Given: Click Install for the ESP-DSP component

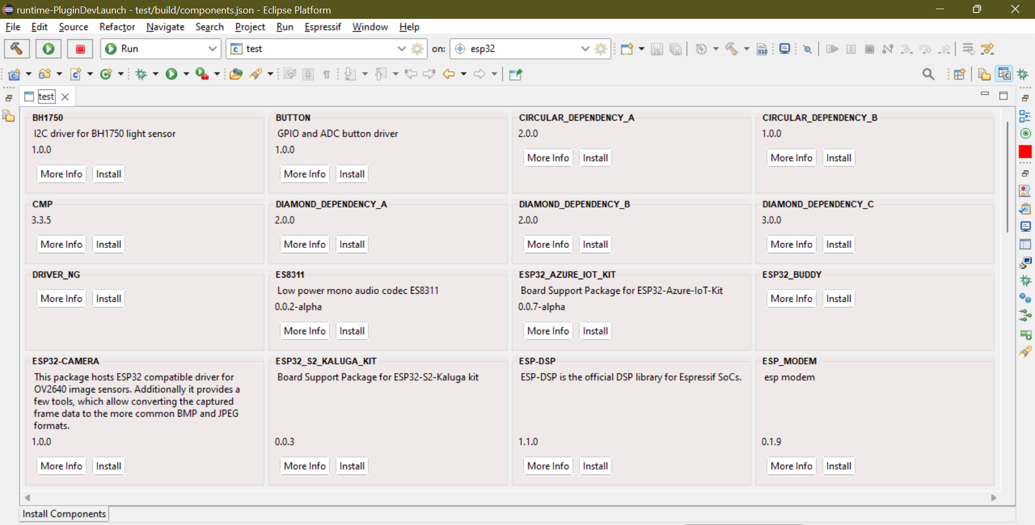Looking at the screenshot, I should click(x=595, y=466).
